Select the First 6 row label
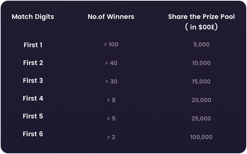Image resolution: width=247 pixels, height=154 pixels. (x=33, y=134)
